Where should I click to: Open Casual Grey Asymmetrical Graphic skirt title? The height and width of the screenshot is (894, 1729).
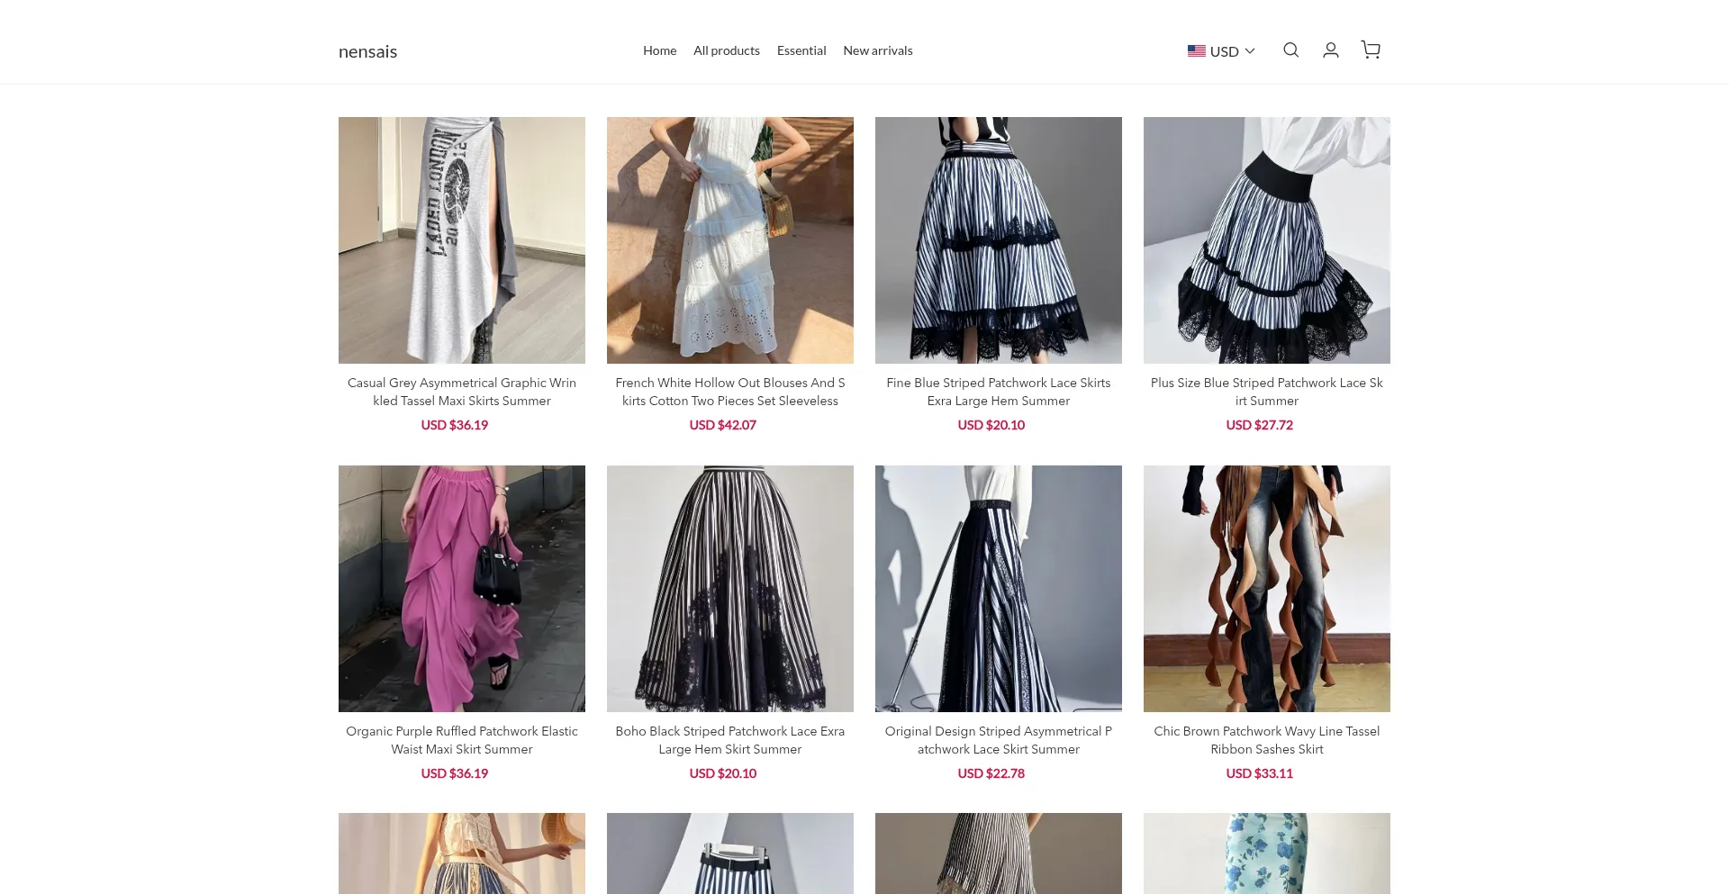tap(461, 392)
